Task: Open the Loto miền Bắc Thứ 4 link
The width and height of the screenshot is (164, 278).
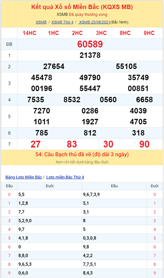Action: [x=65, y=177]
